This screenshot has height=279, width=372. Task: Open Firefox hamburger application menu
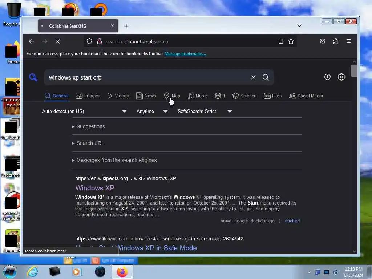pyautogui.click(x=348, y=41)
